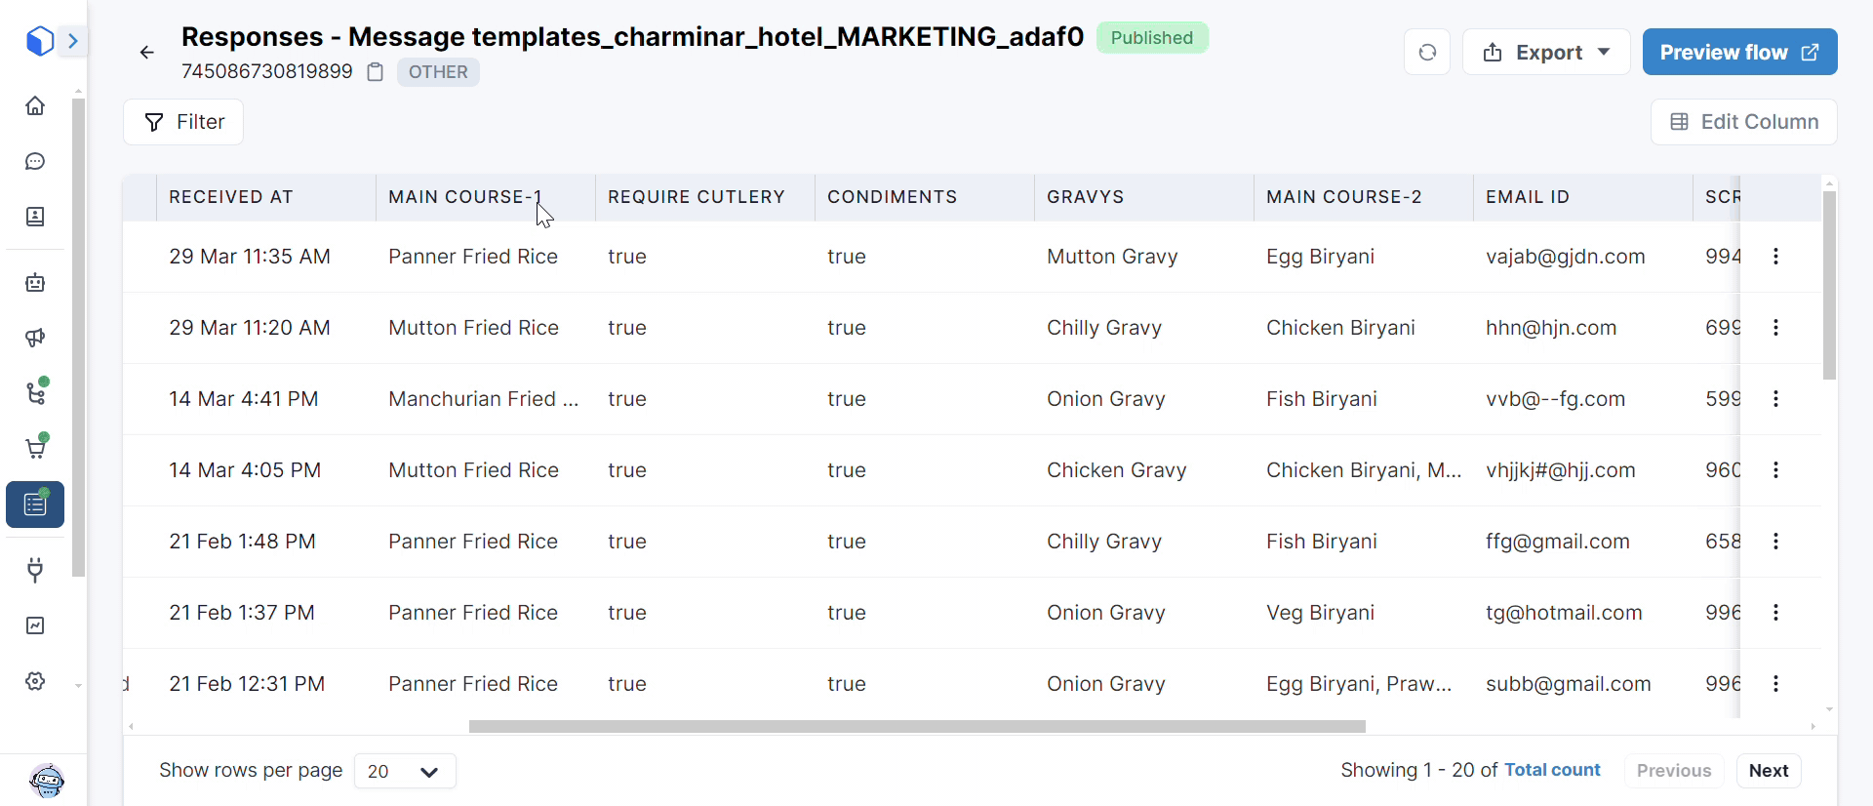Open the Filter button
Image resolution: width=1873 pixels, height=806 pixels.
click(183, 122)
